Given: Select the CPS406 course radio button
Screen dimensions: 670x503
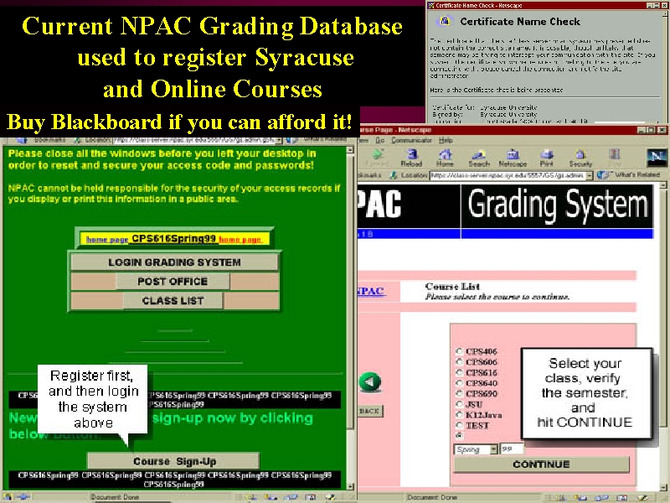Looking at the screenshot, I should click(x=459, y=351).
